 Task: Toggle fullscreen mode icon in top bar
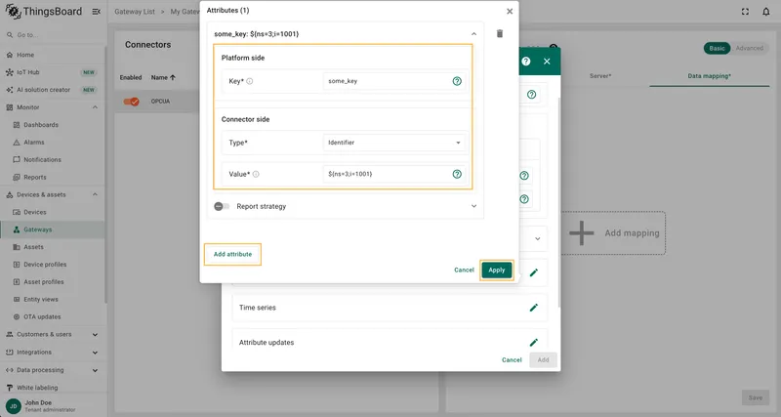(745, 12)
